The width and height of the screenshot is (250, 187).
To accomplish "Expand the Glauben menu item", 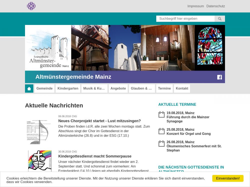I will coord(141,89).
